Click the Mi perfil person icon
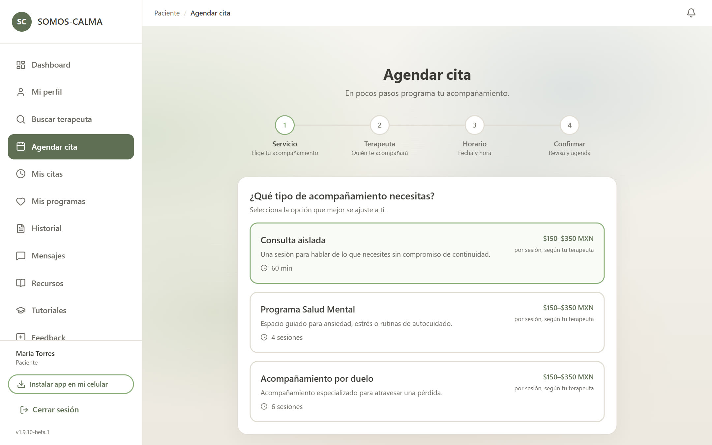 tap(21, 92)
